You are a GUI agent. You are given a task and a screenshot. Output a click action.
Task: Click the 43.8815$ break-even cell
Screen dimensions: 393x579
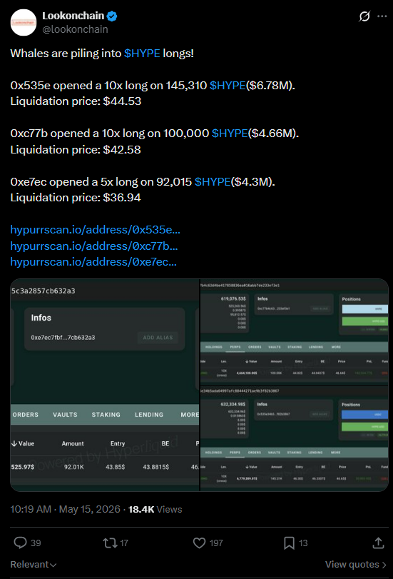click(x=155, y=467)
